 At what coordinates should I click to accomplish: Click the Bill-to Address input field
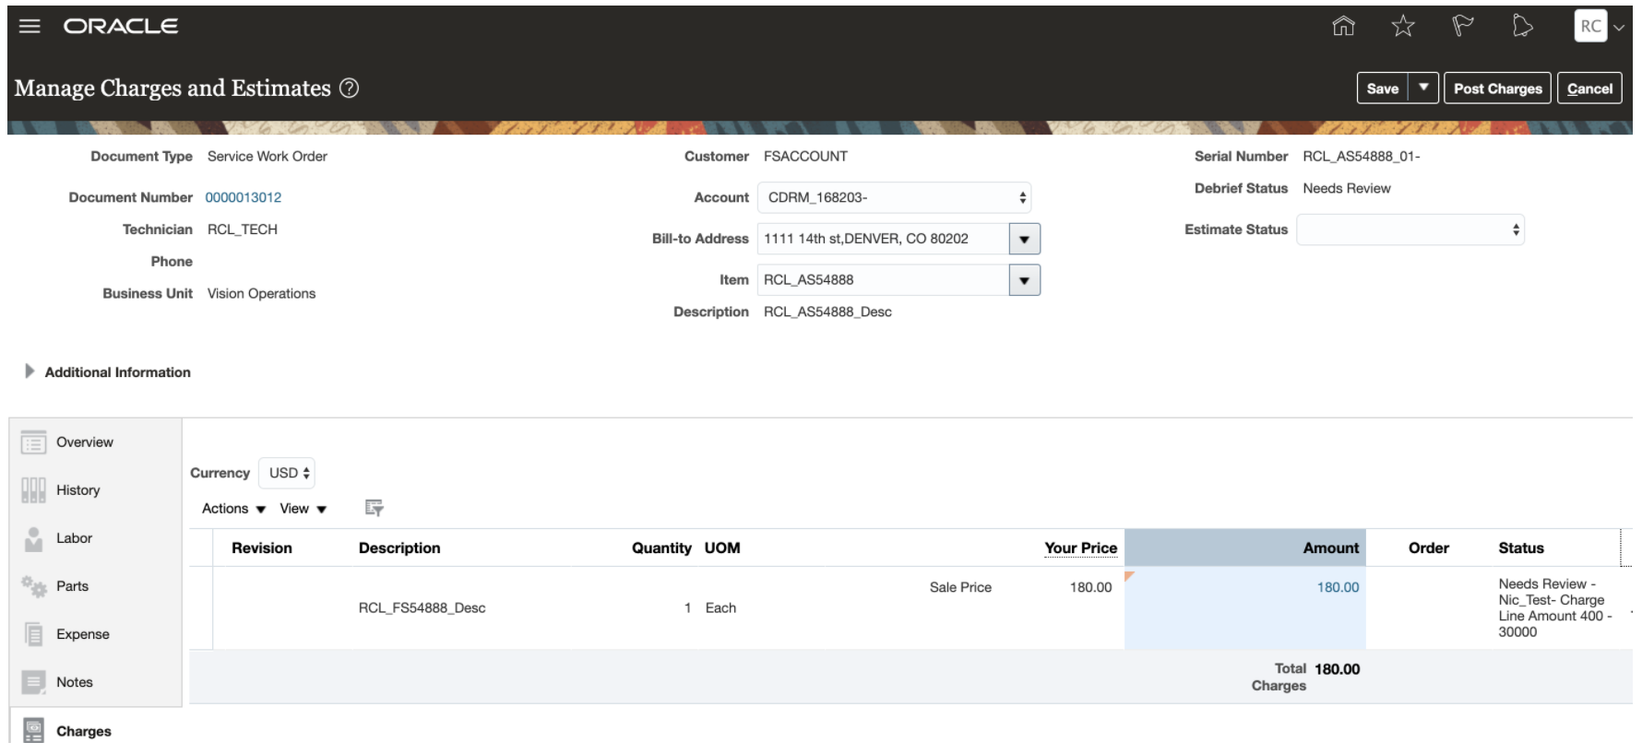pyautogui.click(x=883, y=239)
